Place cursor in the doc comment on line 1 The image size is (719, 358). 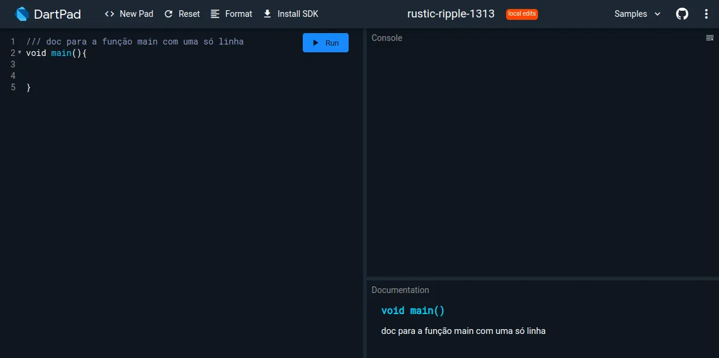pos(135,42)
